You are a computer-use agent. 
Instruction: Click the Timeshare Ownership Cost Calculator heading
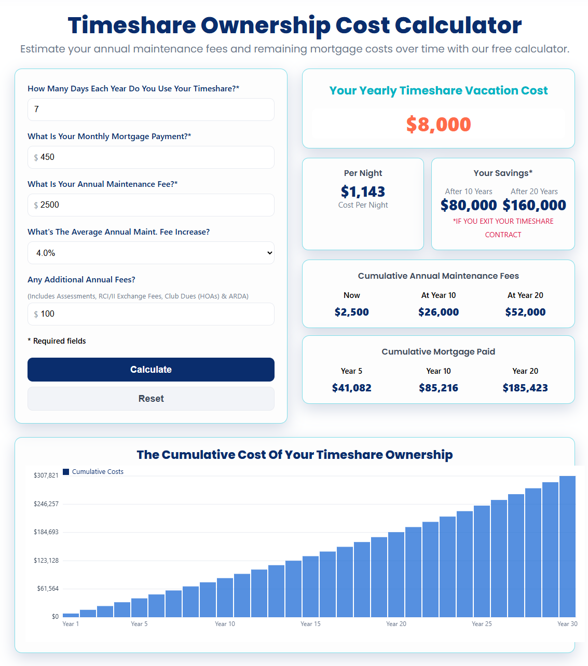tap(294, 25)
